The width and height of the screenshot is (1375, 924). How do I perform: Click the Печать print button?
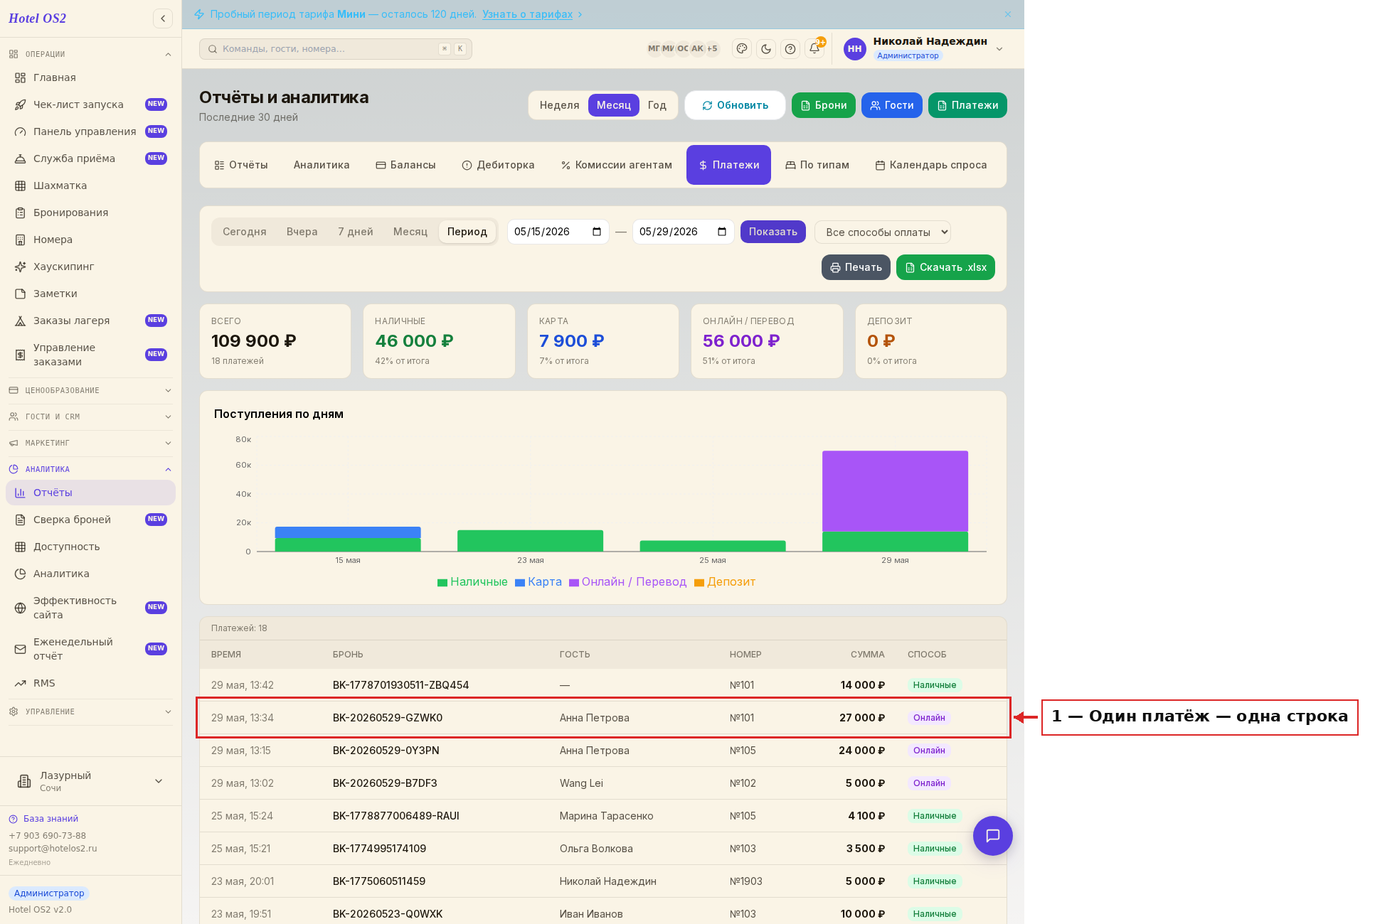(x=856, y=267)
